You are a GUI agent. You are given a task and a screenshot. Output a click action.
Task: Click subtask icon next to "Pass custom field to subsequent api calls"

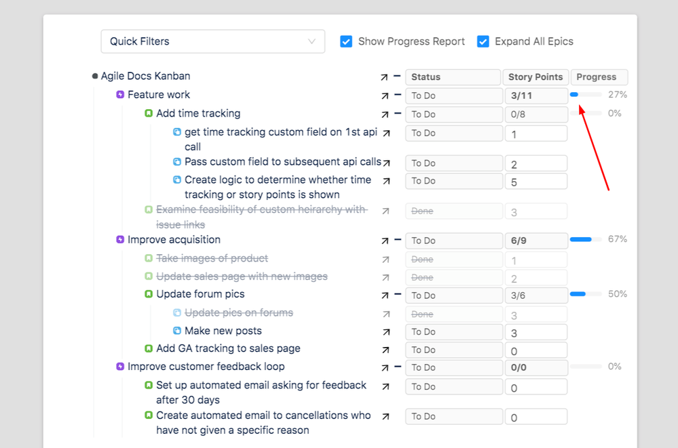point(176,162)
